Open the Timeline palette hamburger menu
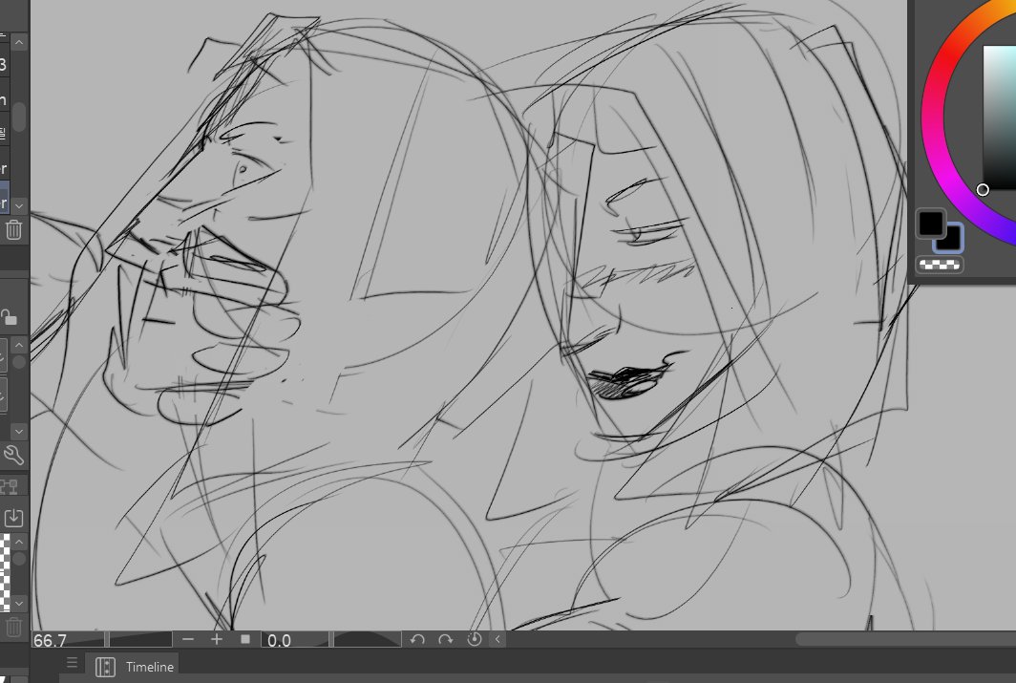The width and height of the screenshot is (1016, 683). pyautogui.click(x=72, y=663)
